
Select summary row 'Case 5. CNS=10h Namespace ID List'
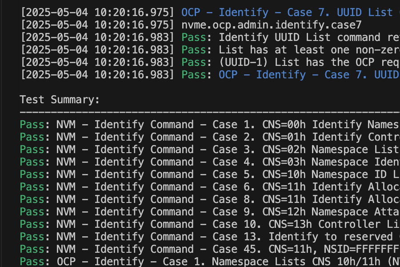210,174
